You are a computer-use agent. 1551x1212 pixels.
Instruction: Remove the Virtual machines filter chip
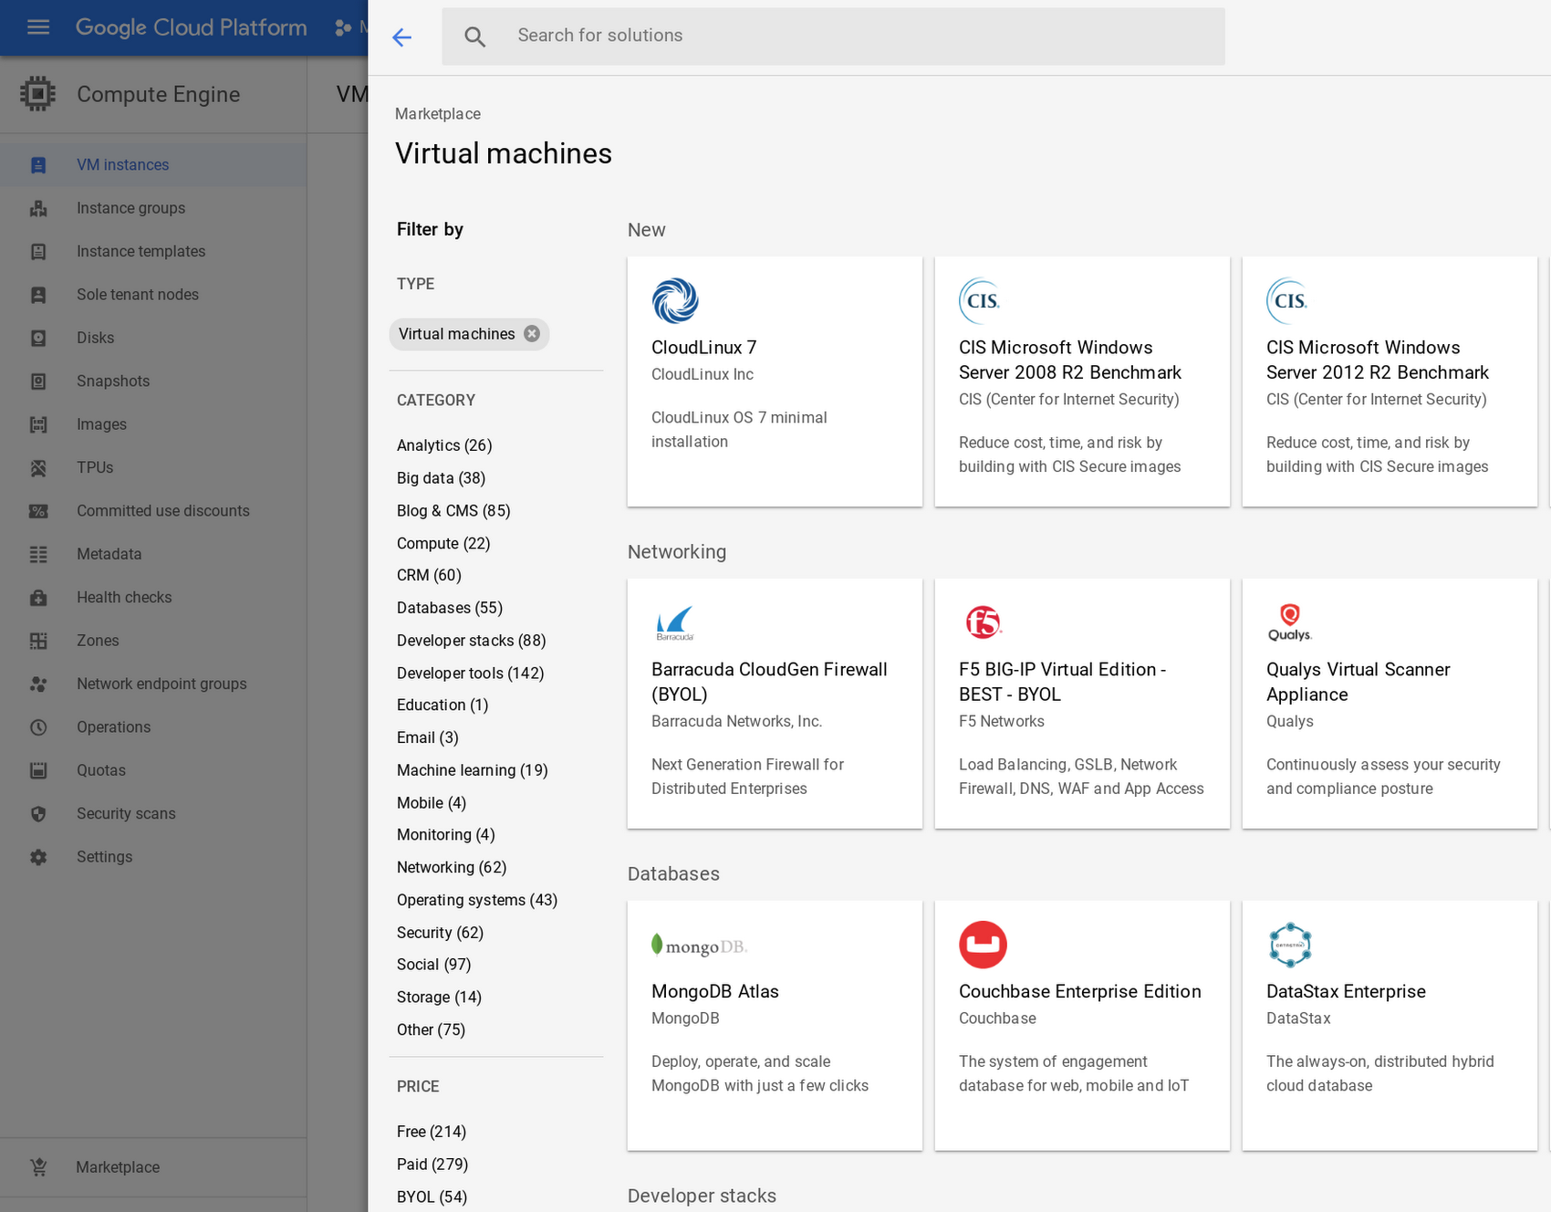point(532,334)
